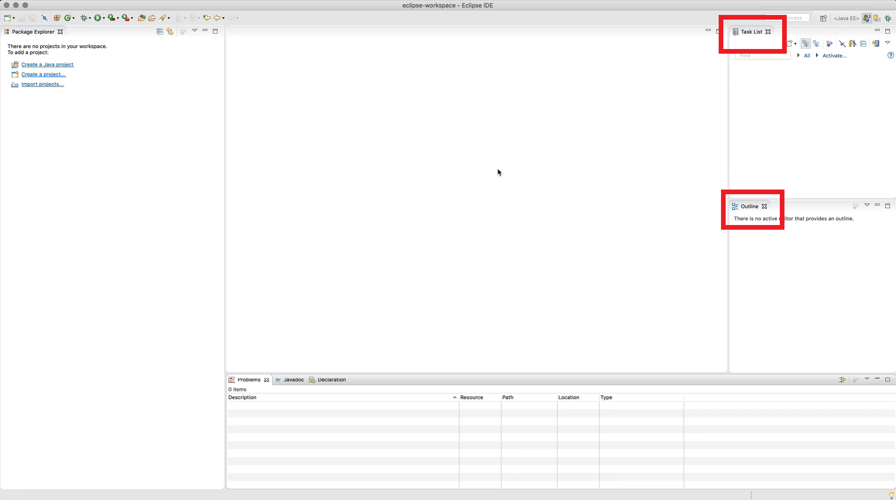Click the green Run button

[x=98, y=18]
